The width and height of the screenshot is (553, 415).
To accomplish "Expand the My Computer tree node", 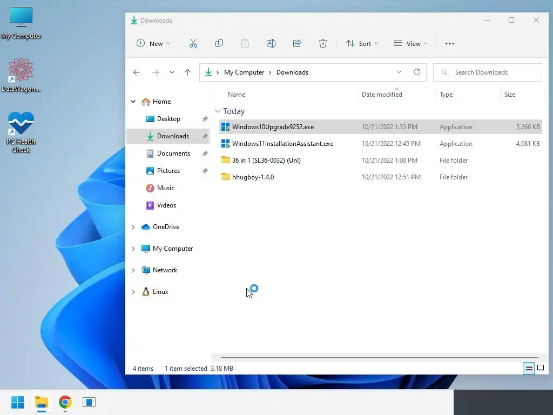I will (x=133, y=249).
